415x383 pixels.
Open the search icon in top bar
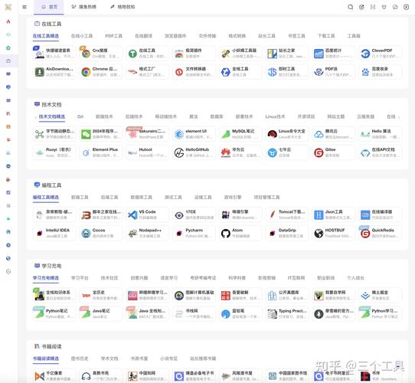pyautogui.click(x=350, y=7)
